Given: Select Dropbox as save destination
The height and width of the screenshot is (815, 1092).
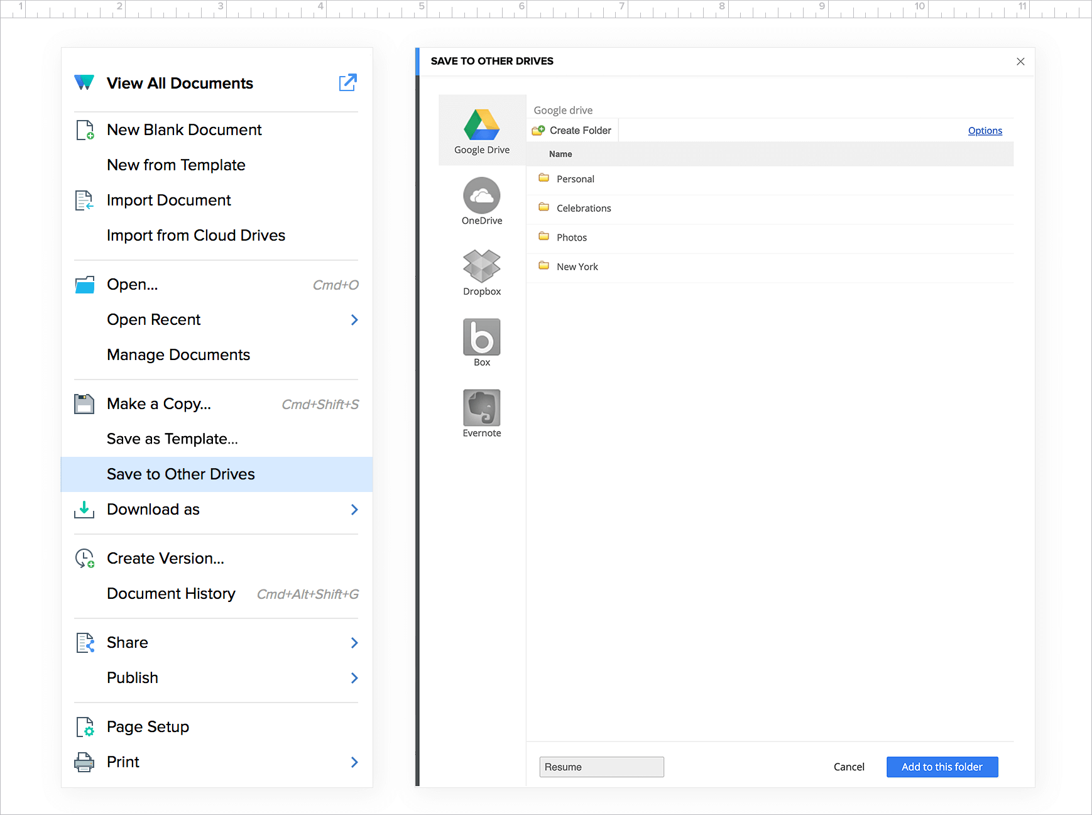Looking at the screenshot, I should point(481,267).
